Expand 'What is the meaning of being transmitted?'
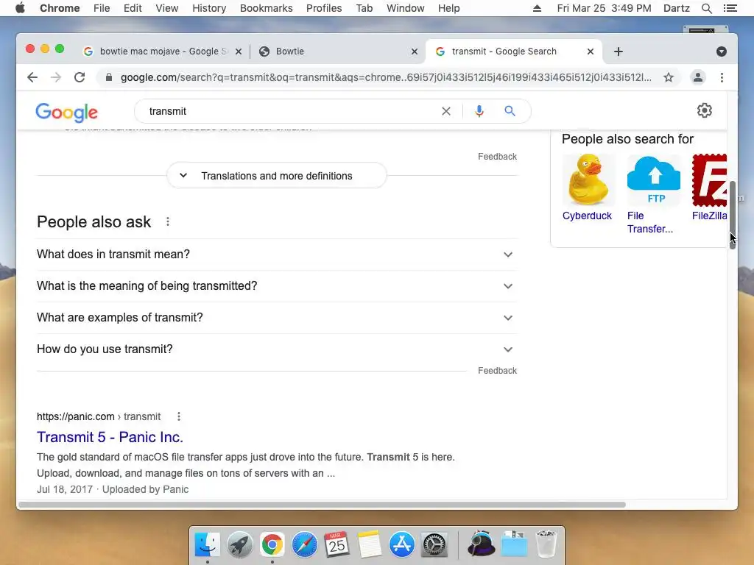The width and height of the screenshot is (754, 565). [277, 286]
